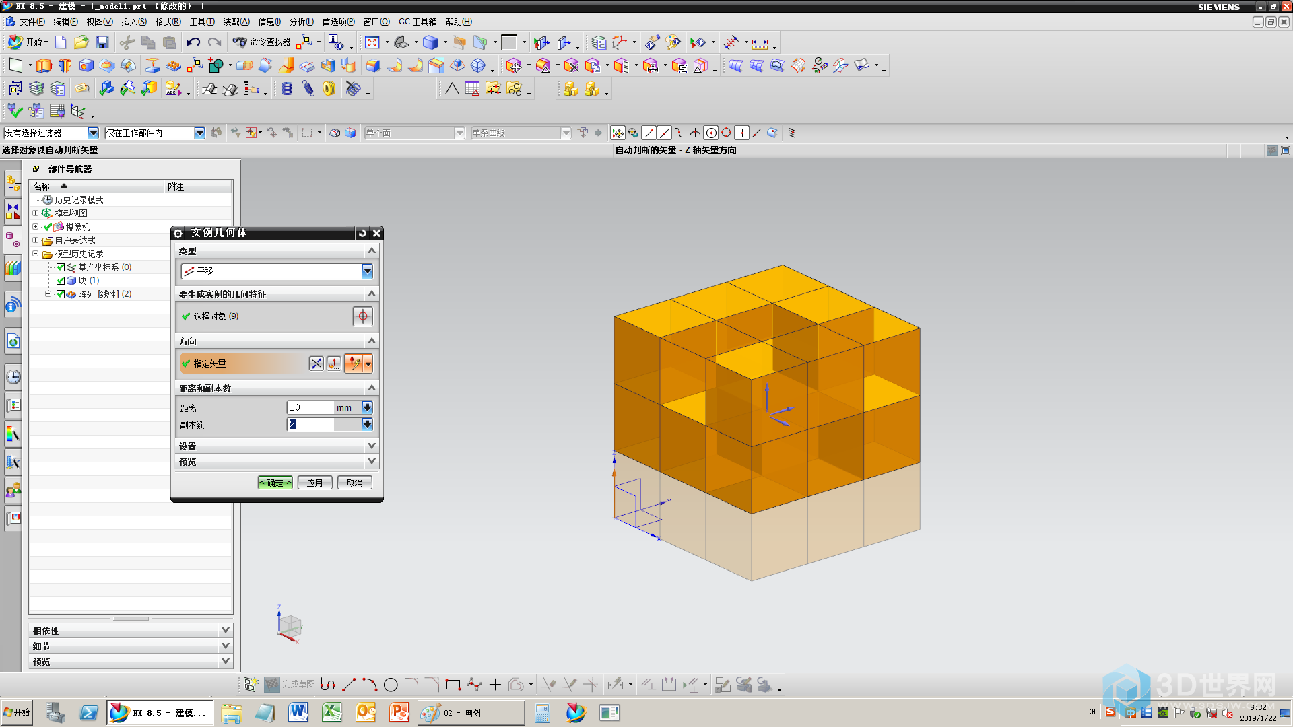Select the line sketch tool in the bottom toolbar
Image resolution: width=1293 pixels, height=727 pixels.
(x=349, y=685)
